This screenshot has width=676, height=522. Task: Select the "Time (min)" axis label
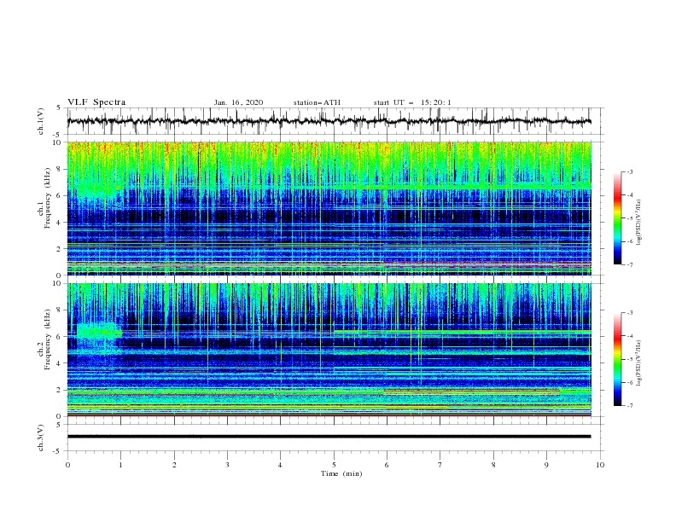tap(341, 473)
